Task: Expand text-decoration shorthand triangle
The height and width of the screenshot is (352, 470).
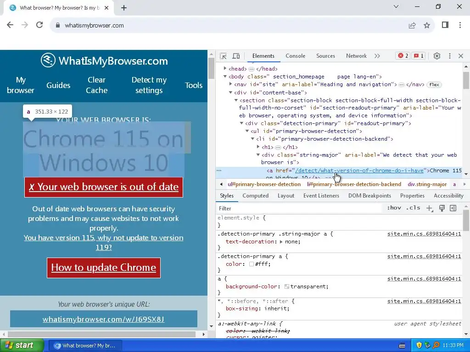Action: tap(281, 242)
